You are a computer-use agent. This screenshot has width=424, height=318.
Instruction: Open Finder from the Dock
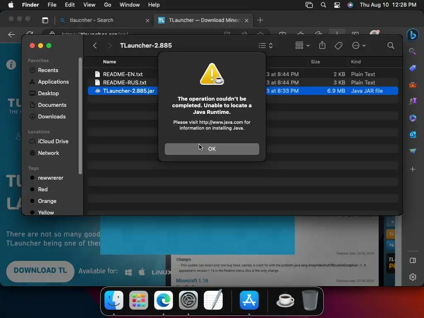[114, 300]
